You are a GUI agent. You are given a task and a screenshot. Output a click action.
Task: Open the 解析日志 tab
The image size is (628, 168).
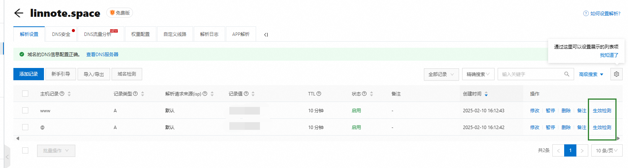(209, 34)
